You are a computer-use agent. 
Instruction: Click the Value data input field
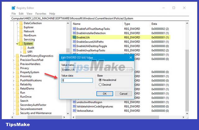click(77, 80)
